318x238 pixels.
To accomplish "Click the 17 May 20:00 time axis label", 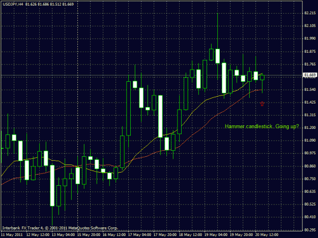I will point(165,235).
